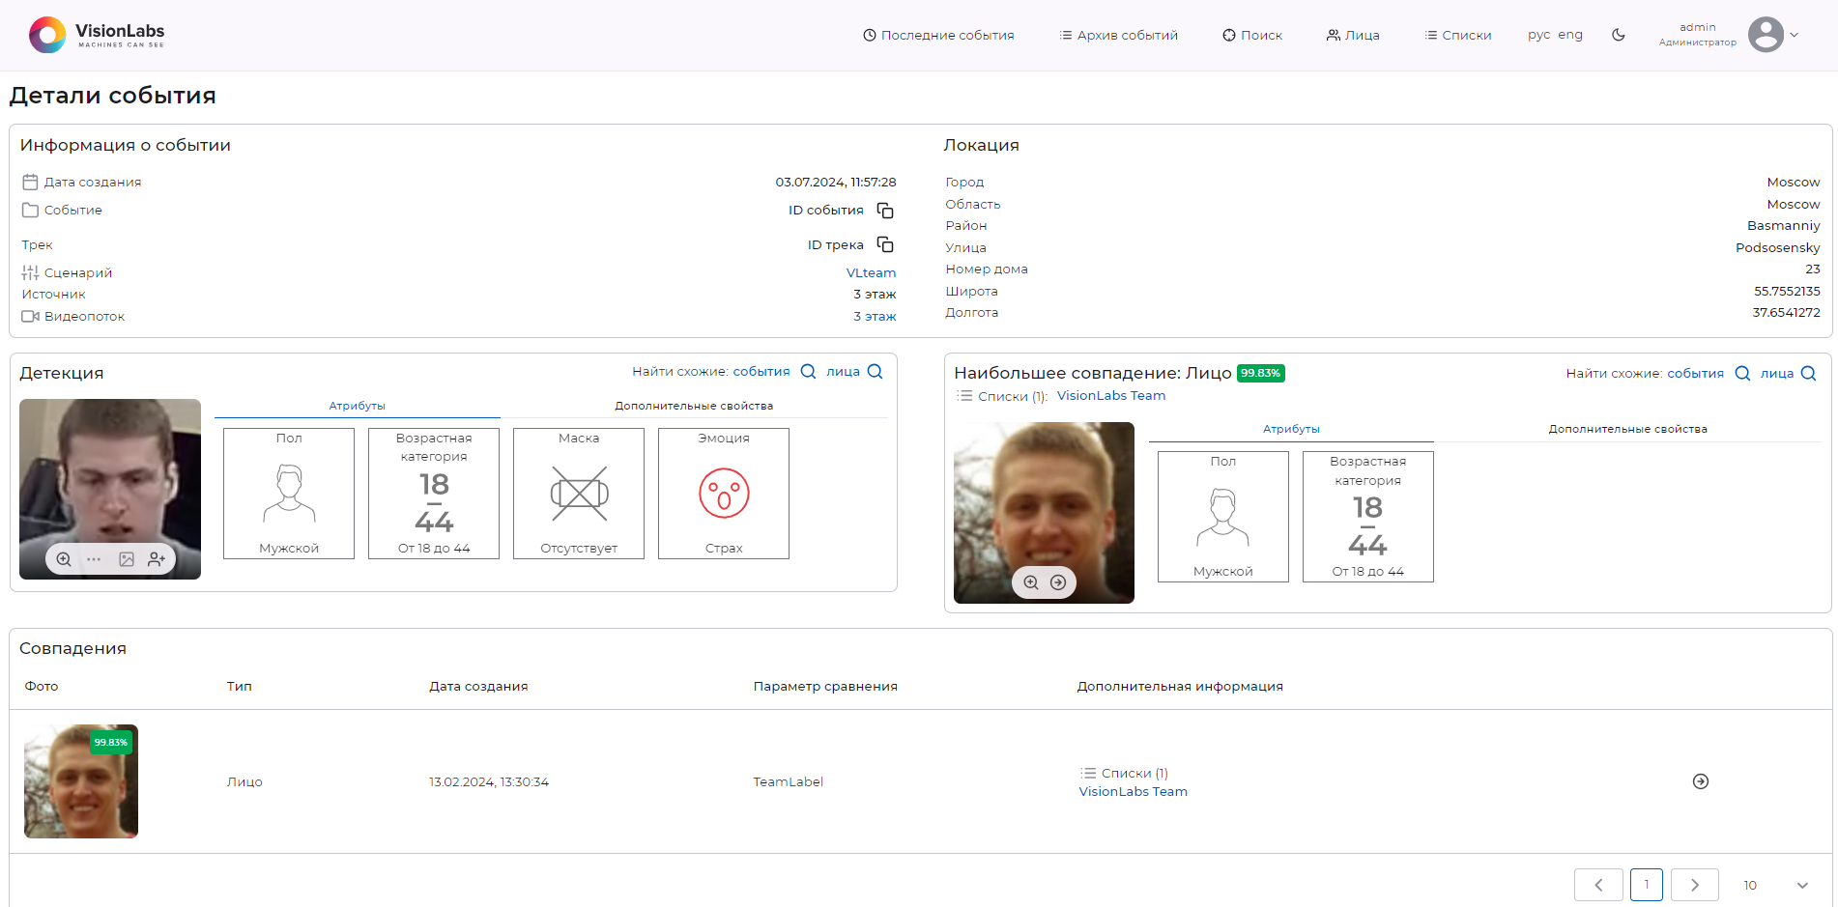Click longitude value 37.6541272
1838x907 pixels.
click(x=1786, y=313)
